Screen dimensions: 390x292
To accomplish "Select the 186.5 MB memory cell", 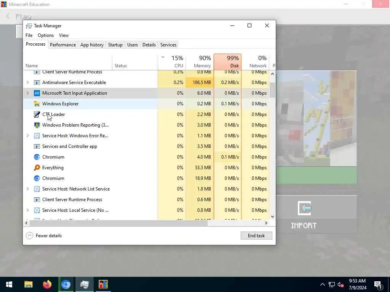I will (200, 83).
